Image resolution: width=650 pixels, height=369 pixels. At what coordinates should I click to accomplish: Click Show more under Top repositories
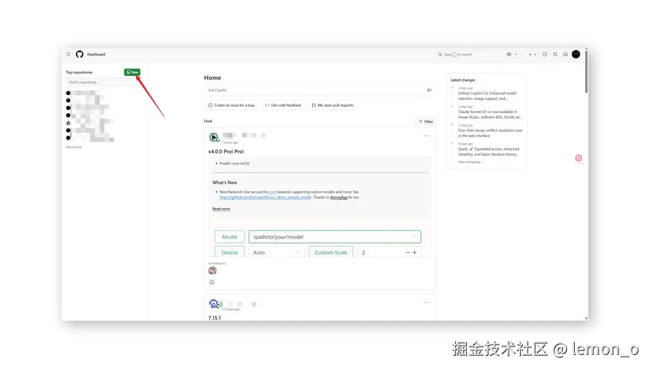pyautogui.click(x=74, y=147)
